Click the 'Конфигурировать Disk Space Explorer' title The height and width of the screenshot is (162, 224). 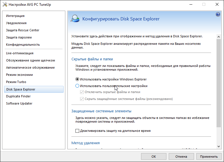pos(121,19)
